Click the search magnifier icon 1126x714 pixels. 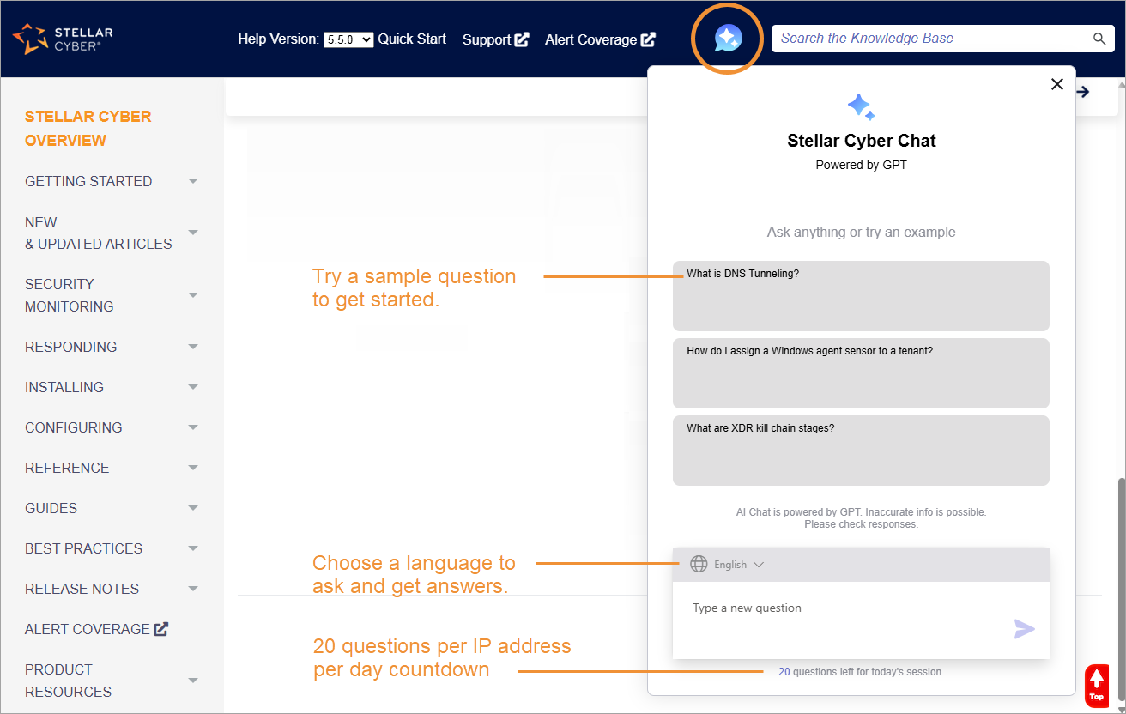[x=1099, y=39]
